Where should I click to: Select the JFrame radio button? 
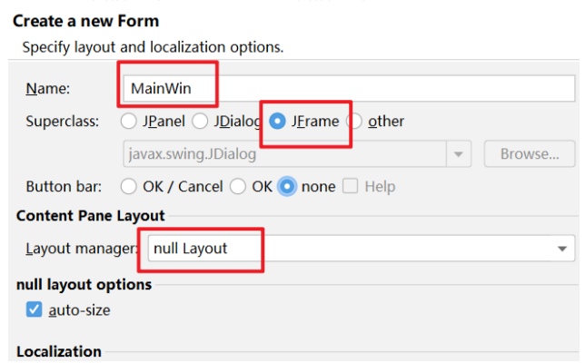click(x=277, y=121)
